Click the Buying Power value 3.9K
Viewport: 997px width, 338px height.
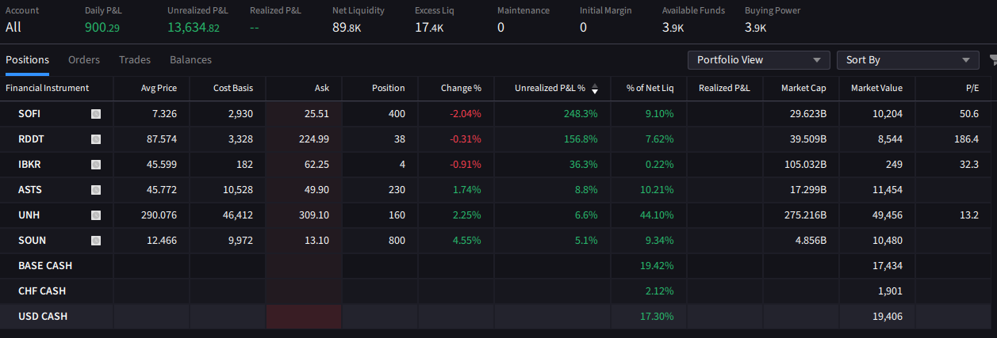(x=756, y=27)
